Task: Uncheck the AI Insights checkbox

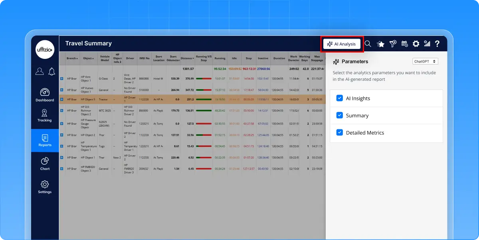Action: click(340, 98)
